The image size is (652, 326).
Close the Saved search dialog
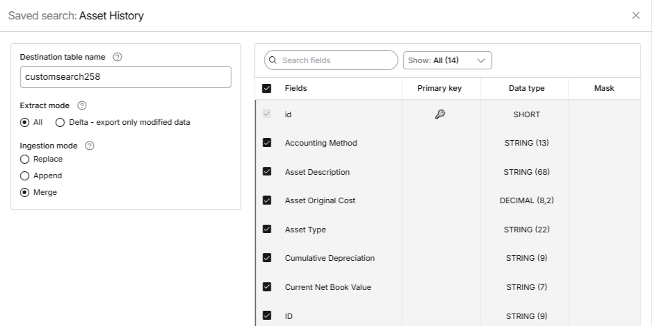(636, 15)
